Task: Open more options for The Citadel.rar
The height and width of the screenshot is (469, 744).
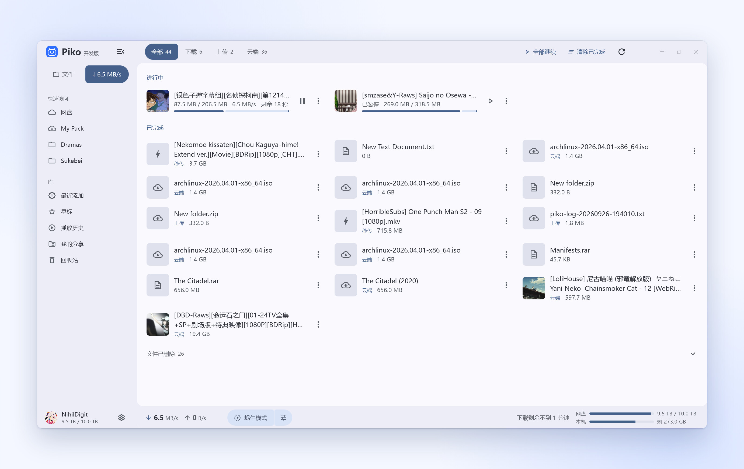Action: pos(318,285)
